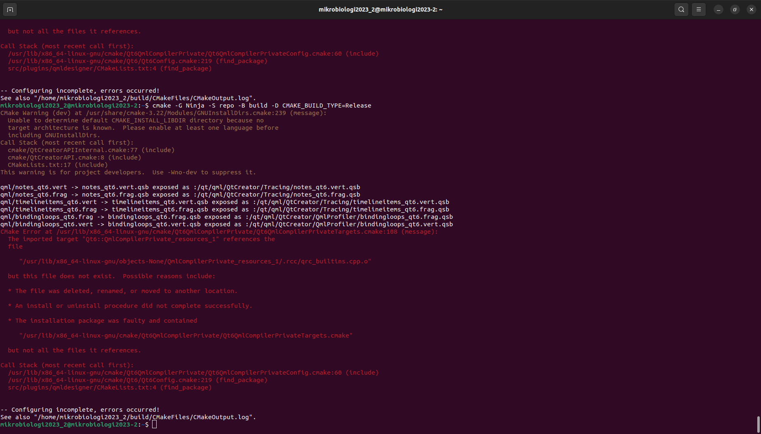This screenshot has height=434, width=761.
Task: Restore down the terminal window
Action: [735, 9]
